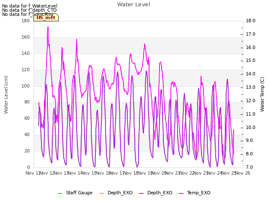Click the 18.0 tick on temperature axis
This screenshot has height=201, width=268.
click(250, 21)
